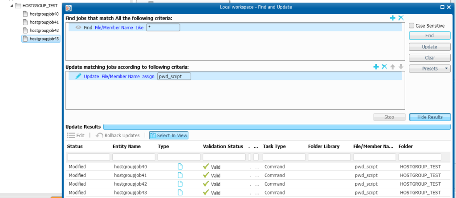Click the Update Results progress bar
The image size is (456, 198).
point(277,127)
